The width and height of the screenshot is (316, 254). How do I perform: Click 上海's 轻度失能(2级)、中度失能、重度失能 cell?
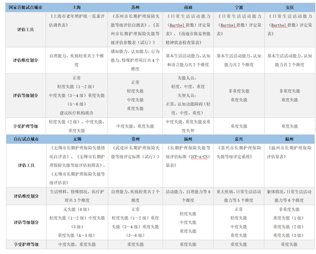coord(77,126)
